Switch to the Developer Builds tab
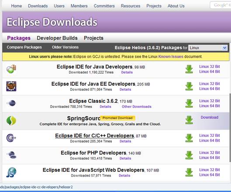Image resolution: width=231 pixels, height=192 pixels. (x=57, y=38)
